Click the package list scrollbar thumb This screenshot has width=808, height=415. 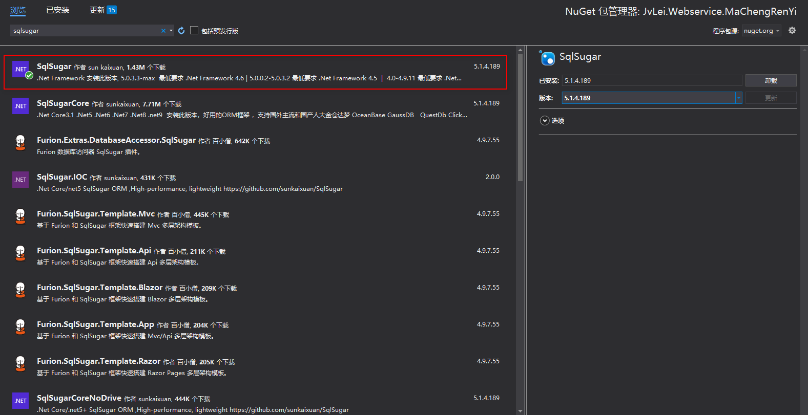point(520,118)
